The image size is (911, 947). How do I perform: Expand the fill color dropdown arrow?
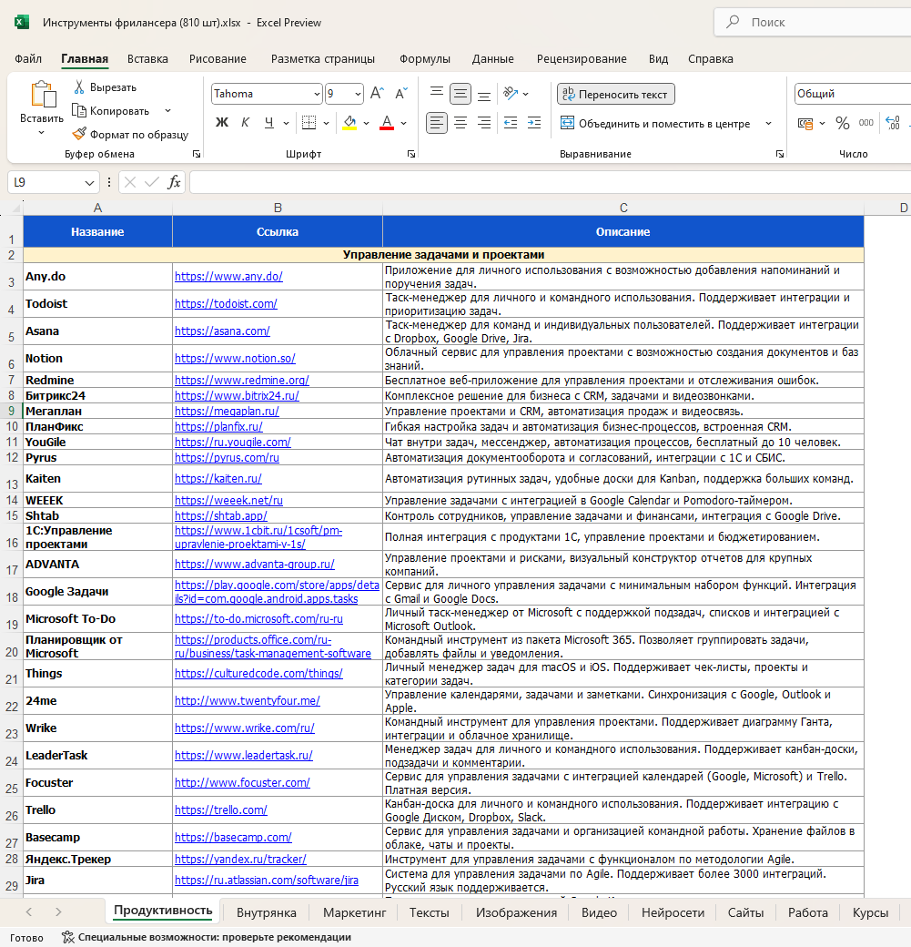pyautogui.click(x=366, y=123)
